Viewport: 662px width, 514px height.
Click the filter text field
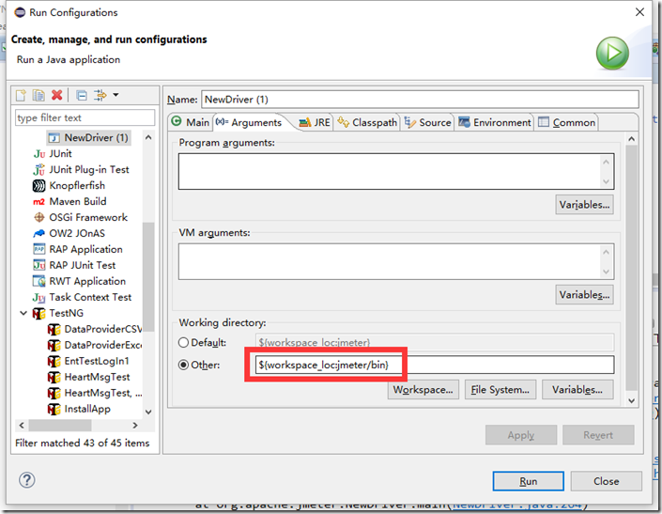point(85,117)
